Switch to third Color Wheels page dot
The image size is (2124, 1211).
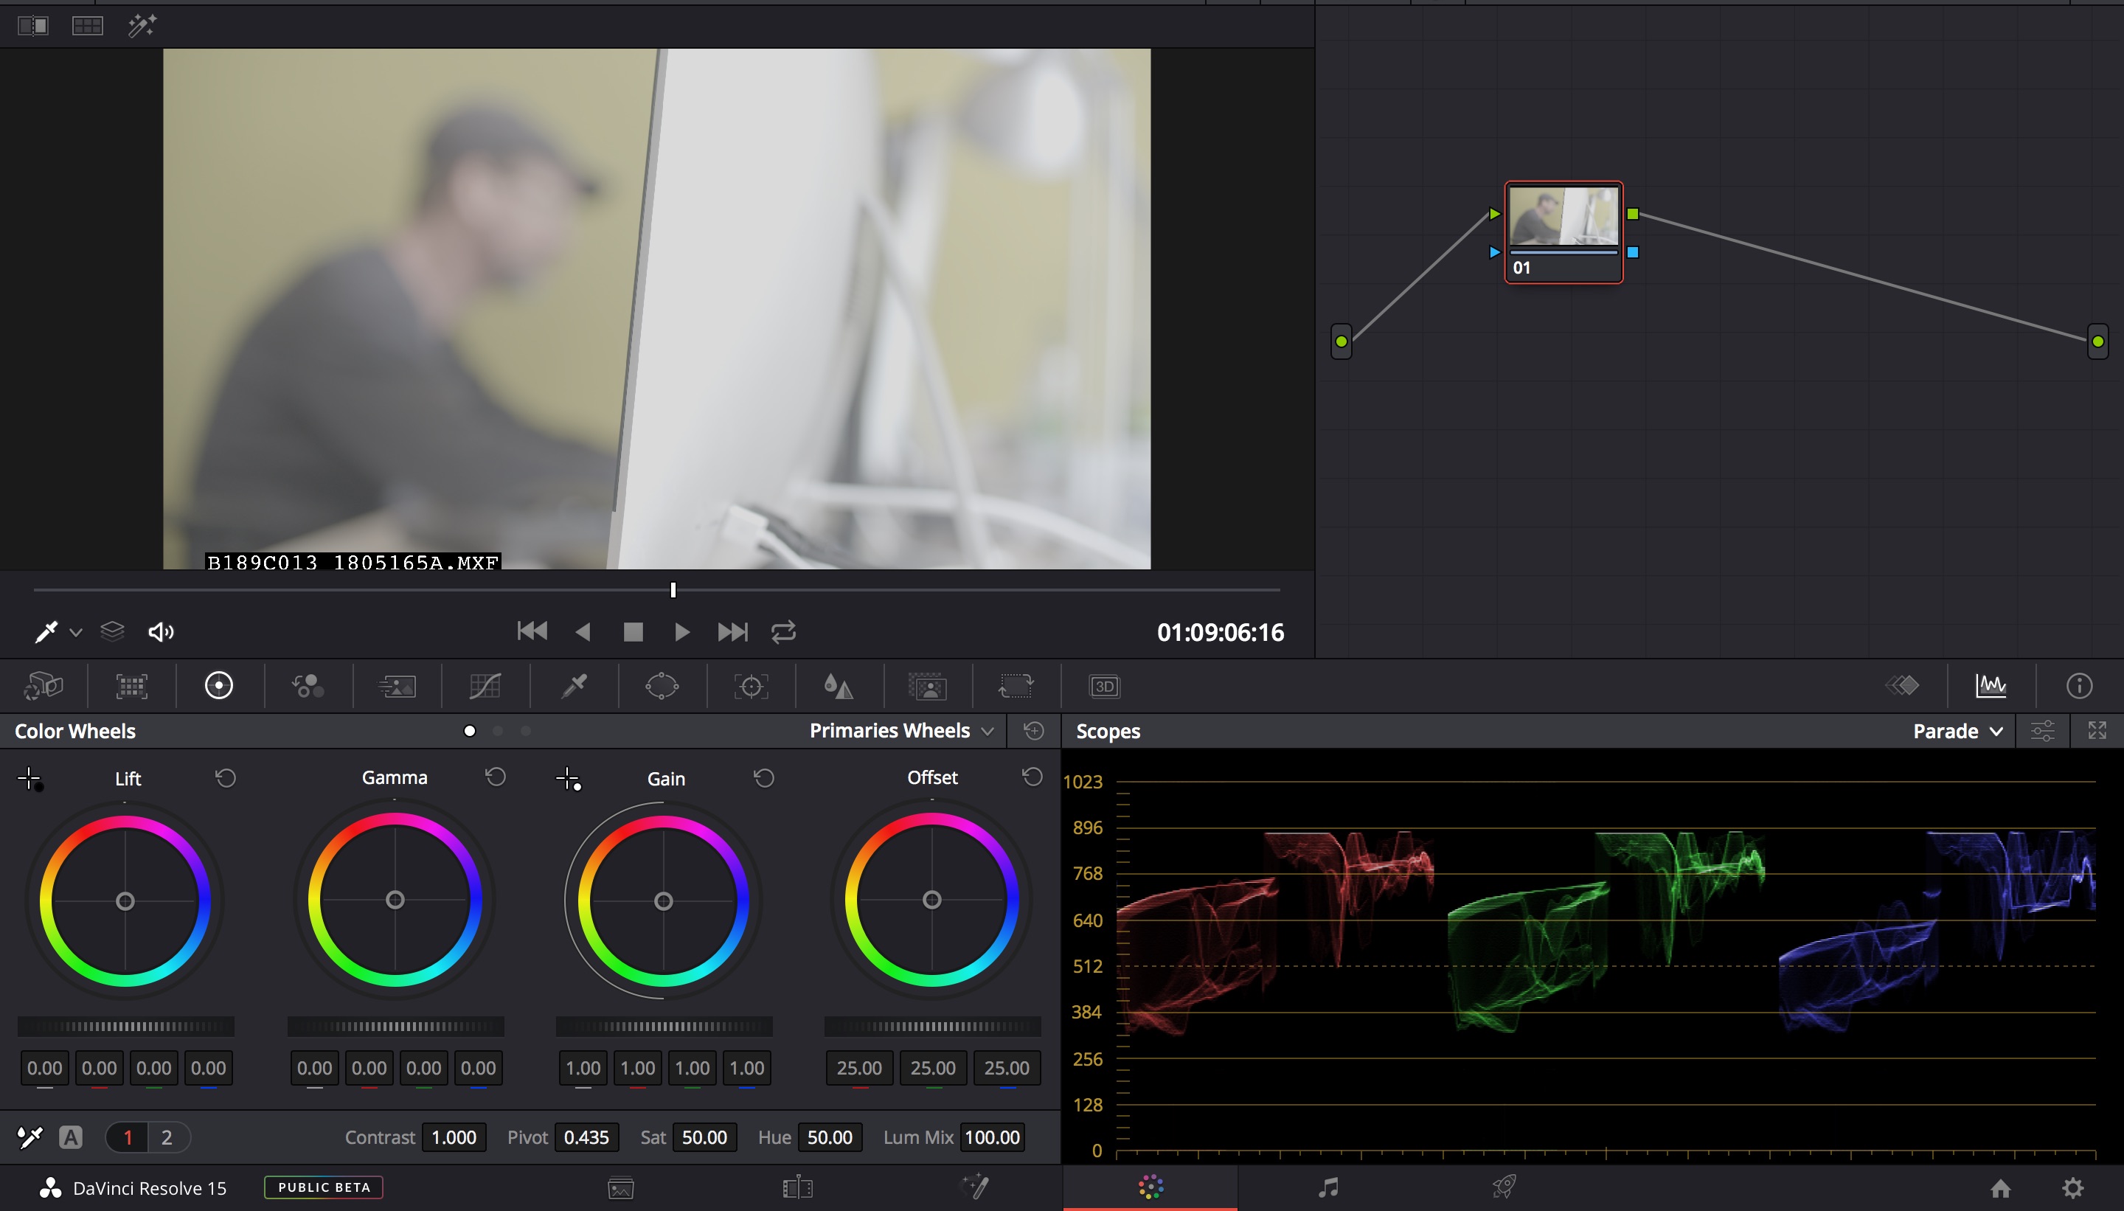[x=526, y=731]
